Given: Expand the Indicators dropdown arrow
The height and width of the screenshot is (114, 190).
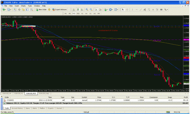Looking at the screenshot, I should tap(107, 10).
